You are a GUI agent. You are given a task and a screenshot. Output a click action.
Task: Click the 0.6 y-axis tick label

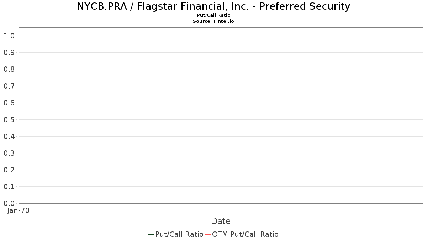[x=9, y=103]
